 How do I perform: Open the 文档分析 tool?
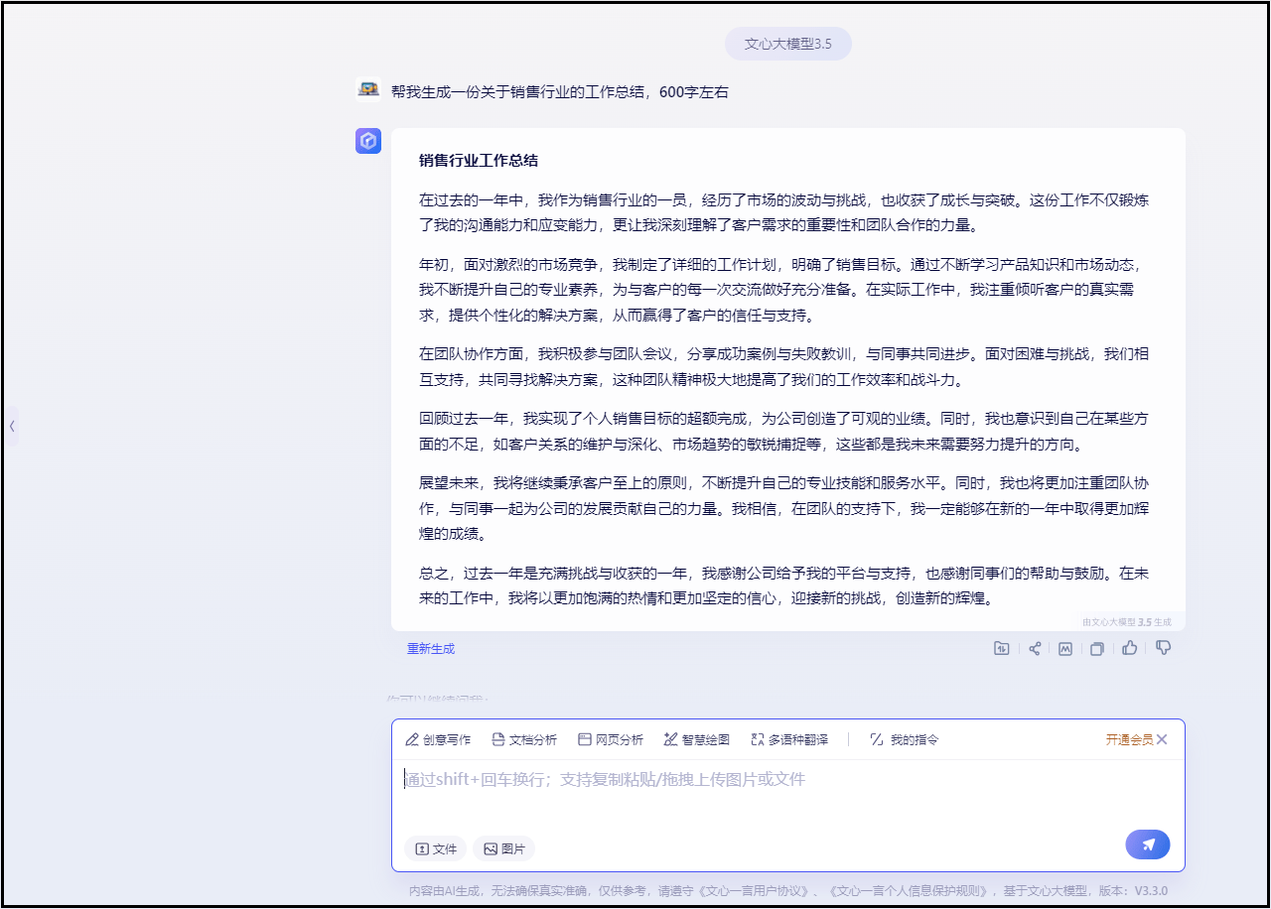click(x=524, y=739)
